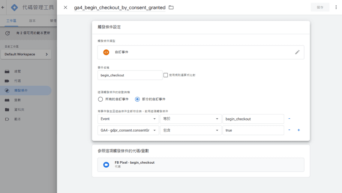This screenshot has width=342, height=193.
Task: Open the Event variable dropdown
Action: 128,119
